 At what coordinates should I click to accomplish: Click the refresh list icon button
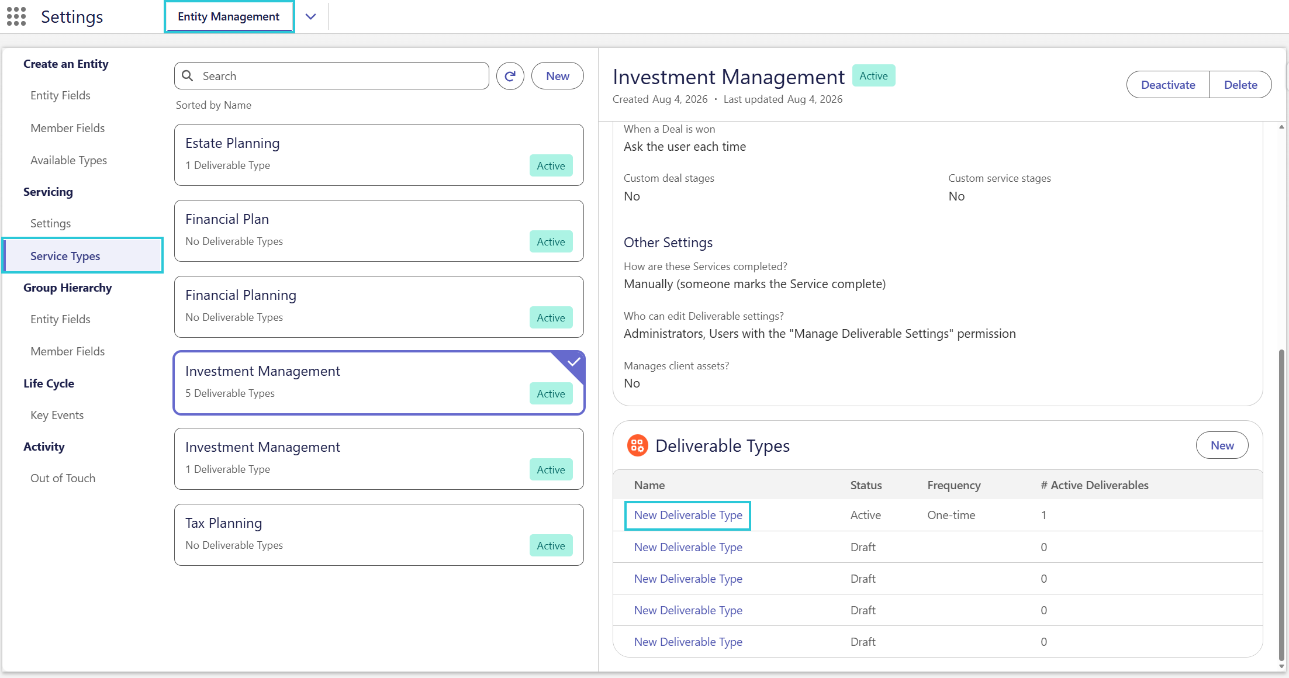tap(510, 76)
